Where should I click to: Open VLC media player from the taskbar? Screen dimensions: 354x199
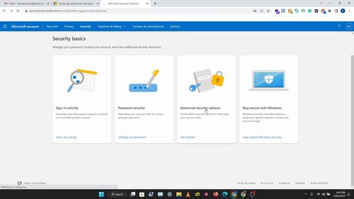(188, 194)
